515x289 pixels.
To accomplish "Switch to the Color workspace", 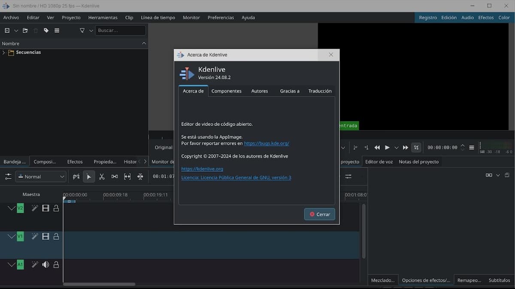I will (x=504, y=18).
